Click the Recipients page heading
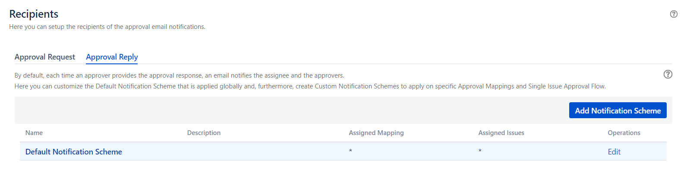 pyautogui.click(x=34, y=14)
